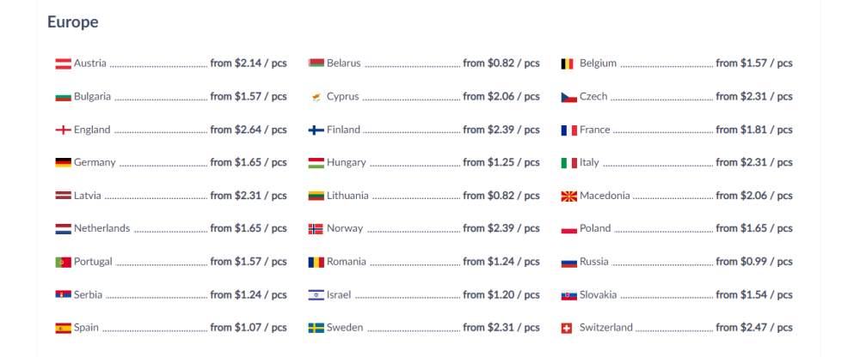Screen dimensions: 860x357
Task: Open the Lithuania country link
Action: coord(347,196)
